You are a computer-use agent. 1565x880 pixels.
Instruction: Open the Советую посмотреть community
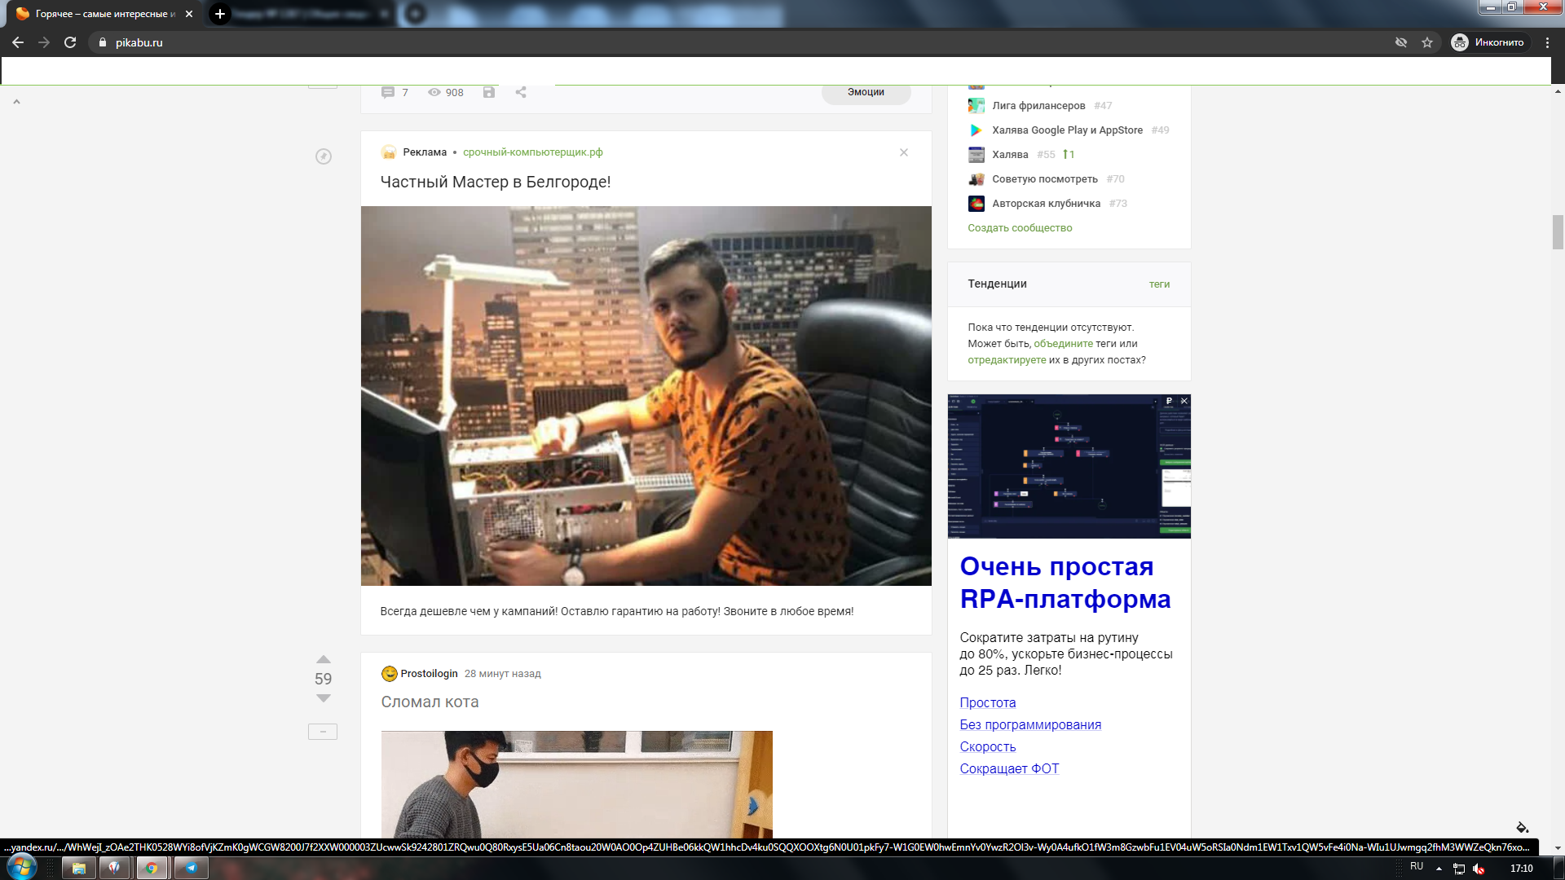[x=1045, y=179]
